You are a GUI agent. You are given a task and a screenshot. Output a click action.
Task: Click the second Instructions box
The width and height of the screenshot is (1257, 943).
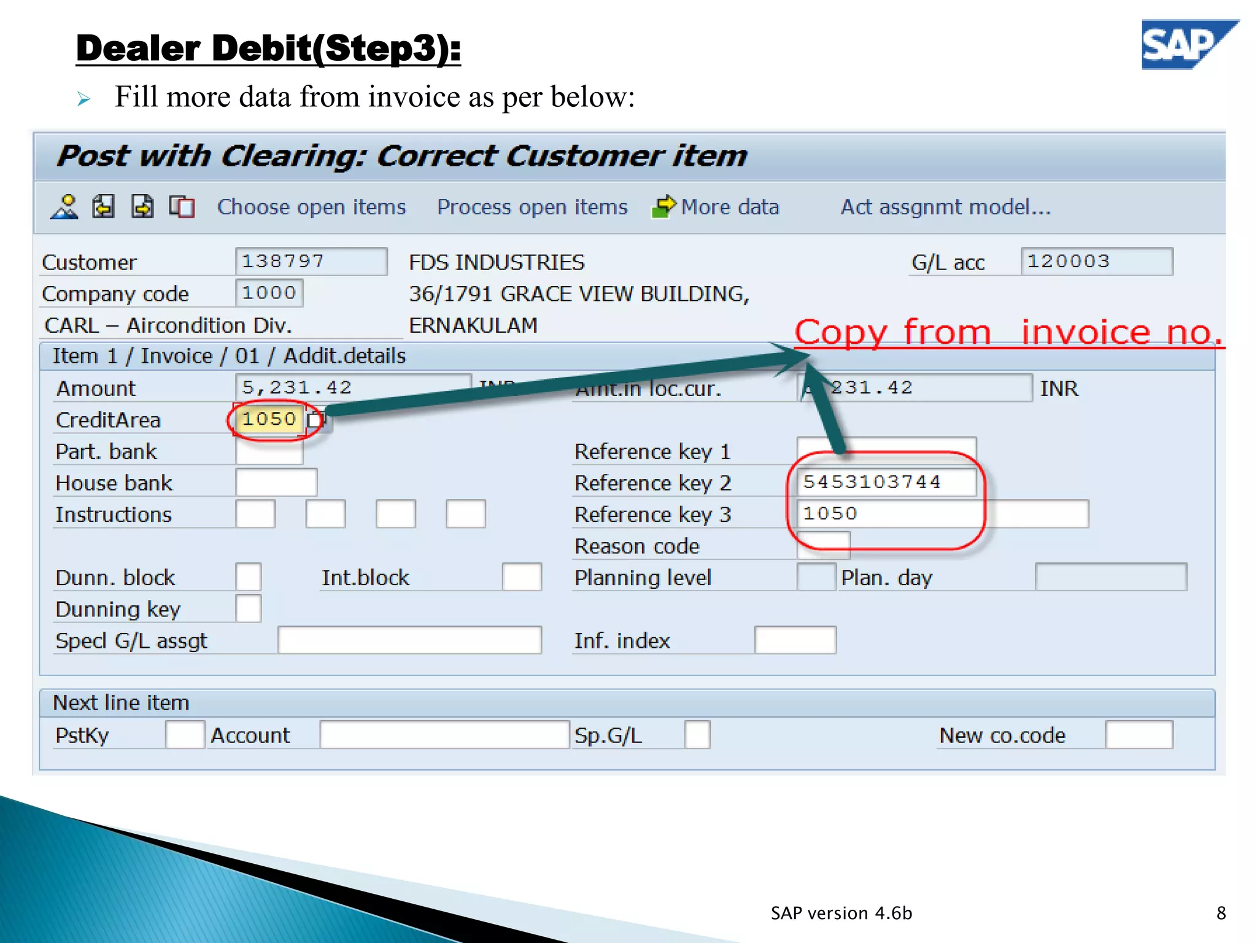click(325, 514)
